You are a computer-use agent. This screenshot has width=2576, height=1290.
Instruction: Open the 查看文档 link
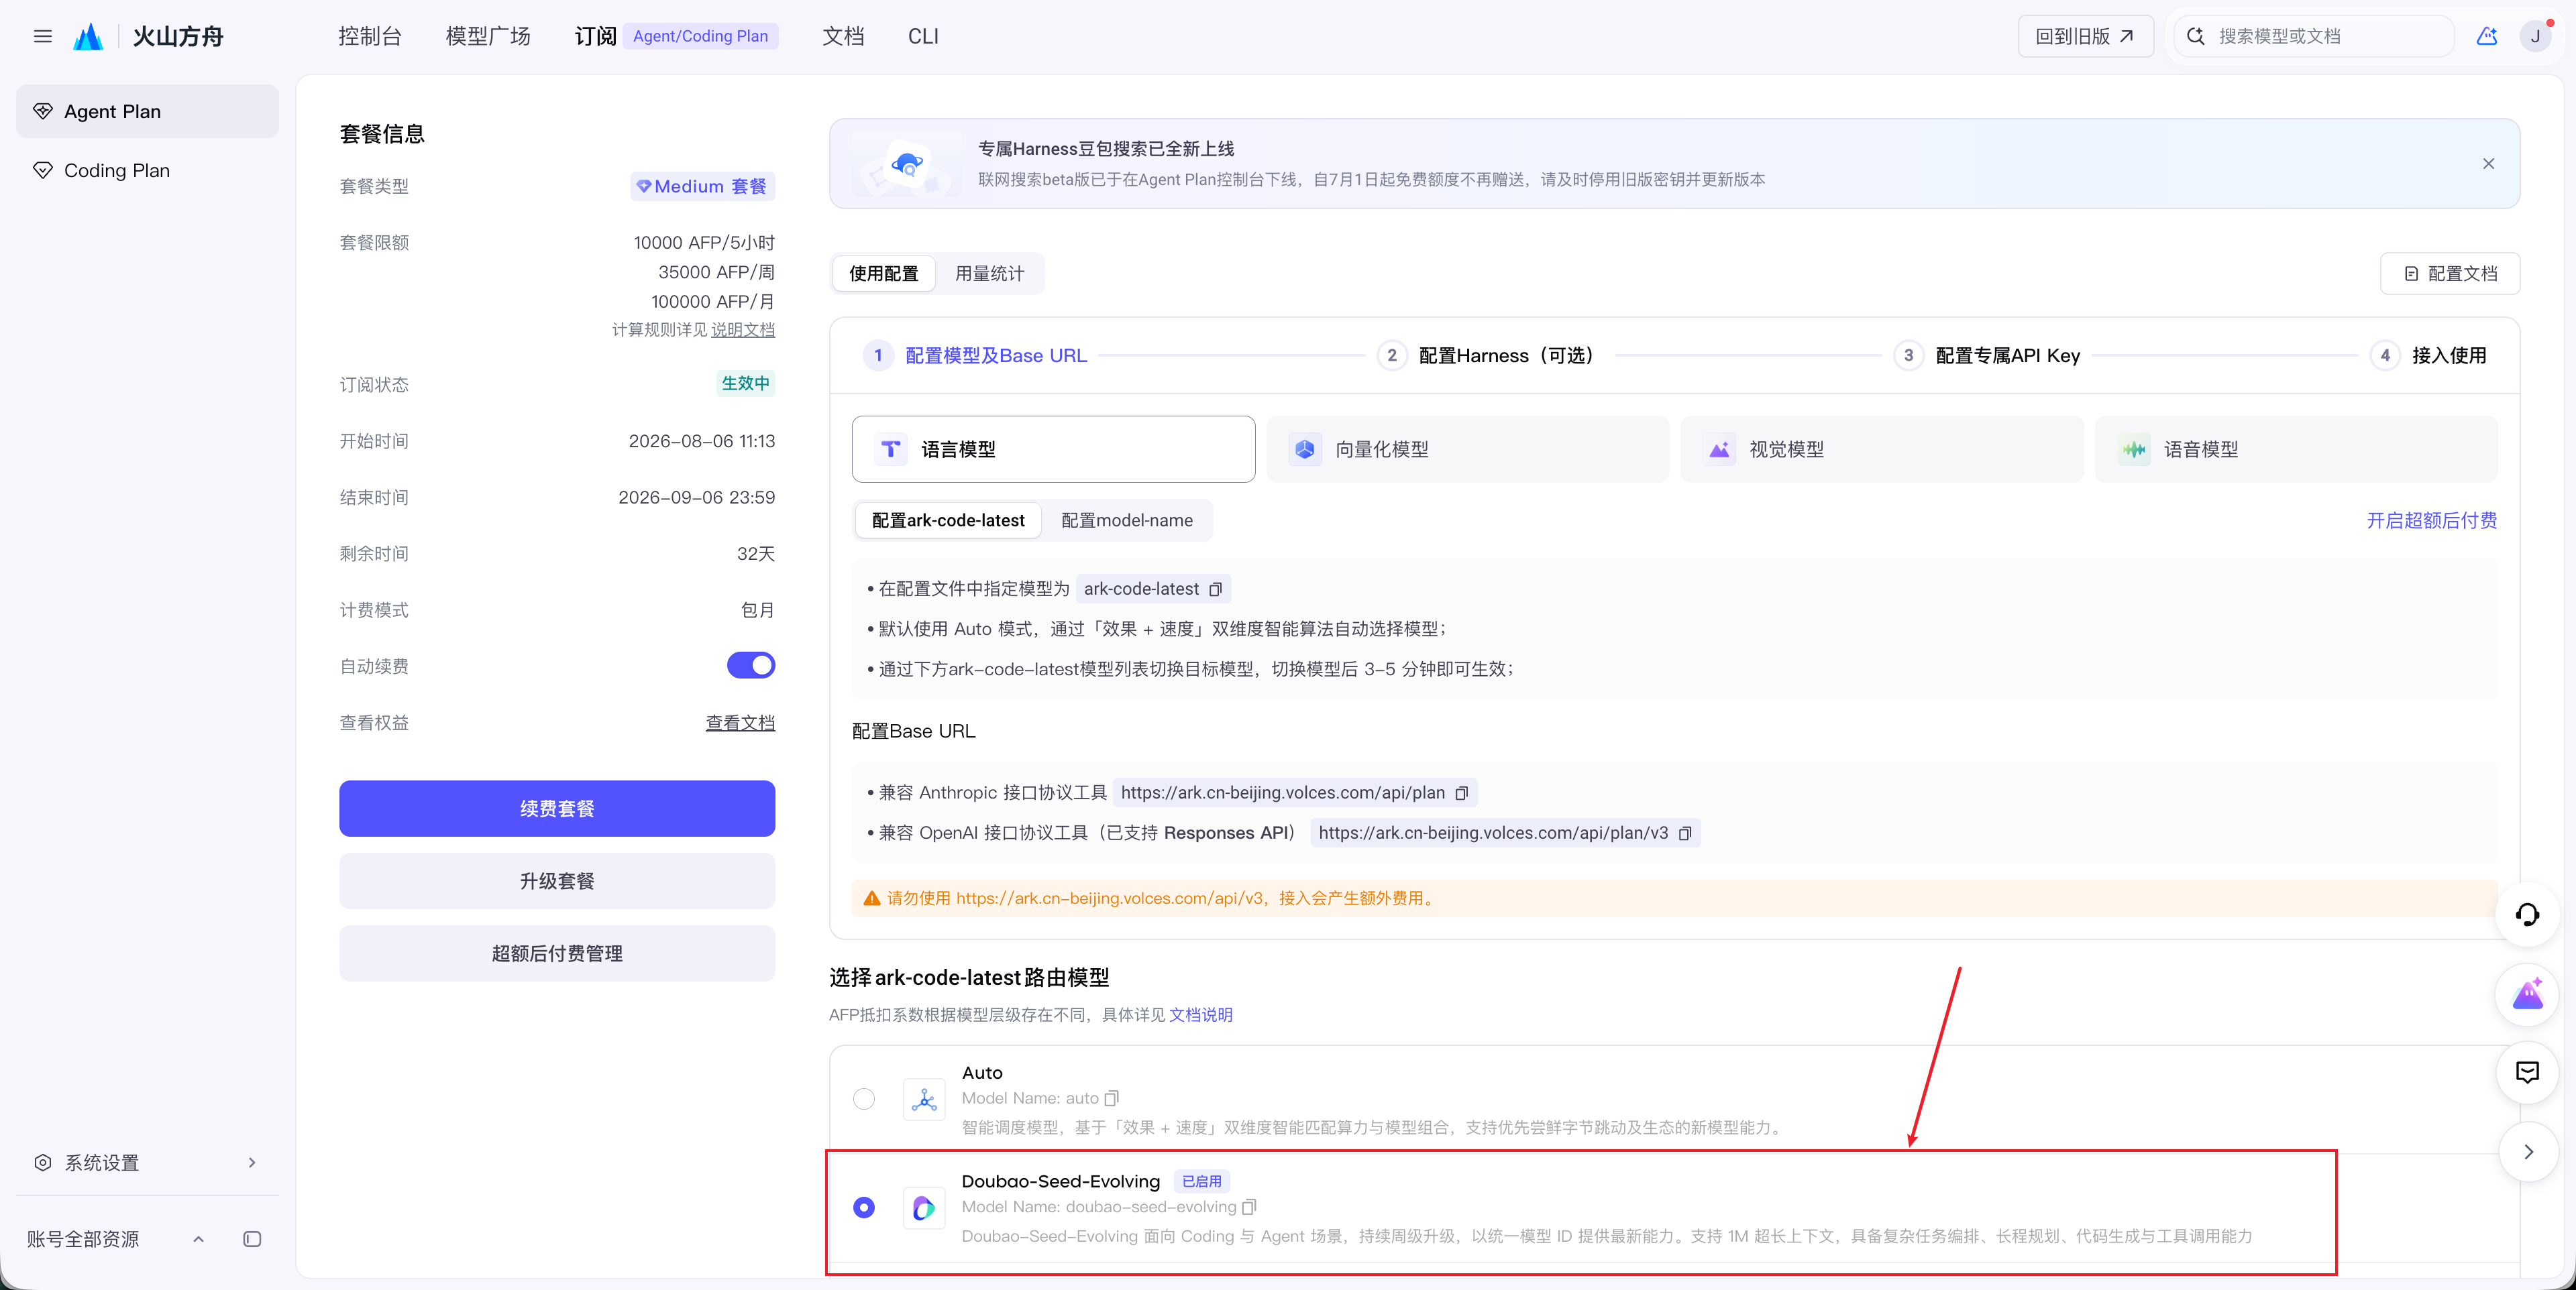[x=740, y=722]
